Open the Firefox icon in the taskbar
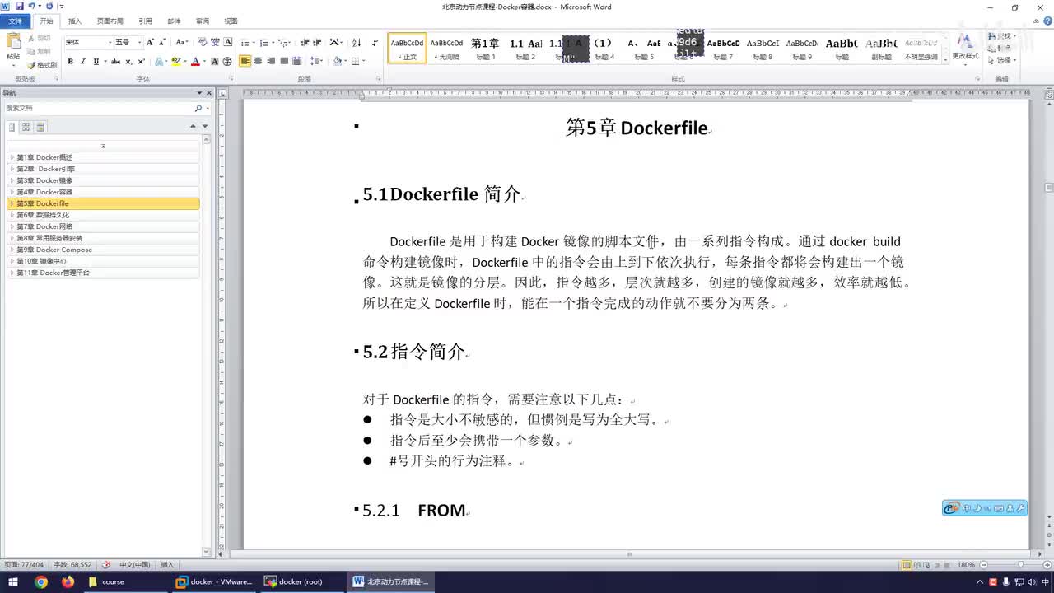The width and height of the screenshot is (1054, 593). coord(68,581)
